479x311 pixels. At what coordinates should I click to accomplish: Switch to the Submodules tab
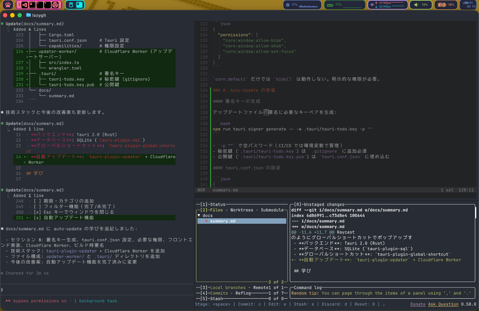click(272, 210)
